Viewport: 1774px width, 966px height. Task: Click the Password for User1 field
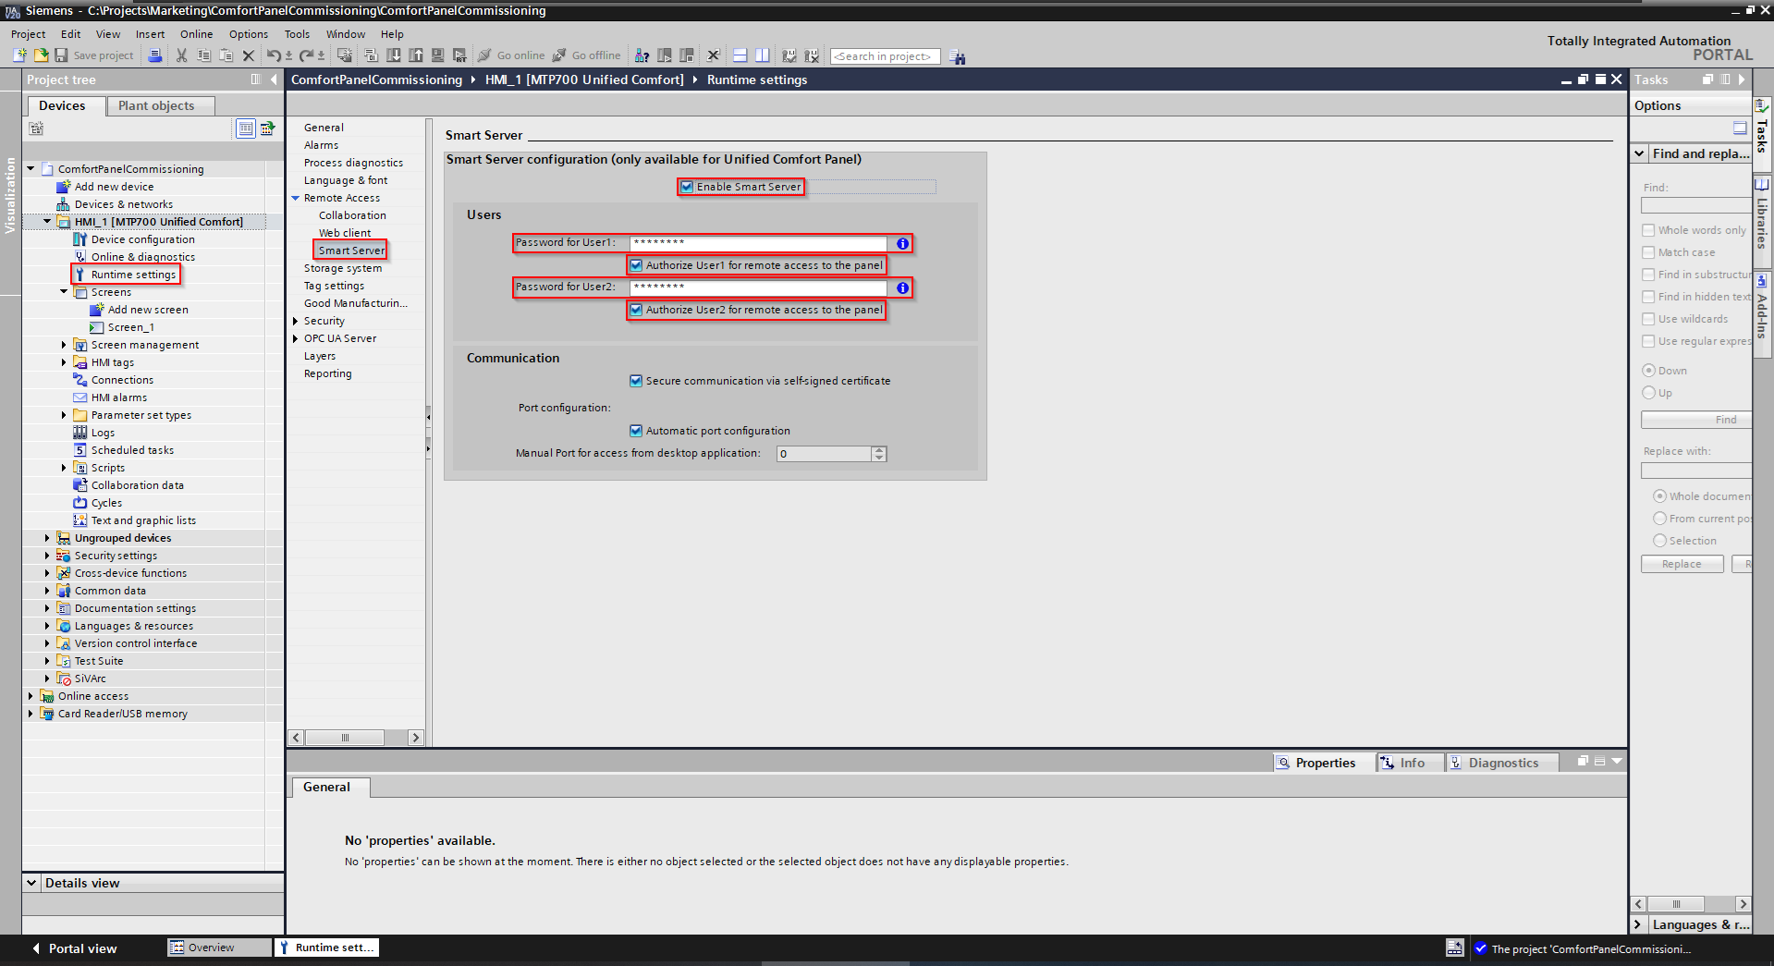(758, 243)
